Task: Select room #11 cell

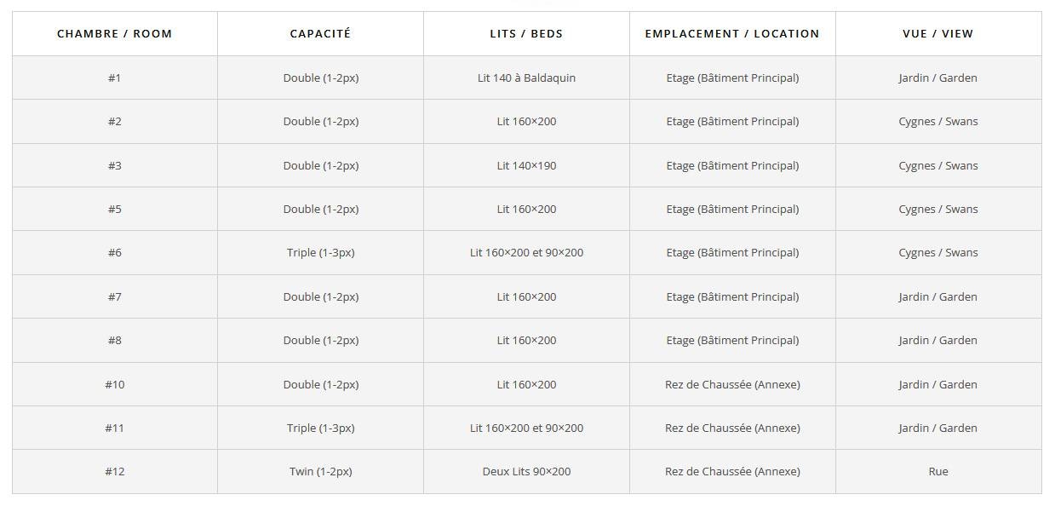Action: tap(115, 428)
